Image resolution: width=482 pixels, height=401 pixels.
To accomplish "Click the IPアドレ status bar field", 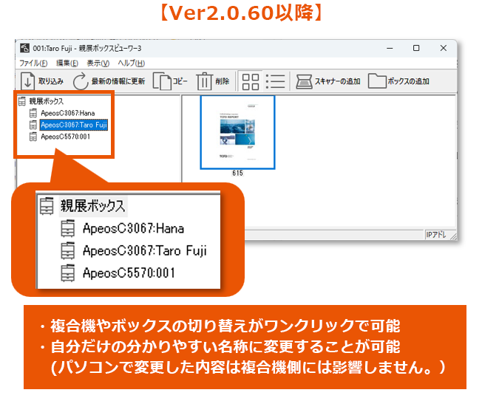I will point(436,235).
